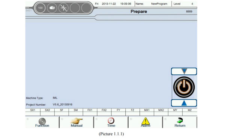Image resolution: width=225 pixels, height=139 pixels.
Task: Click the fourth empty status circle
Action: point(75,8)
